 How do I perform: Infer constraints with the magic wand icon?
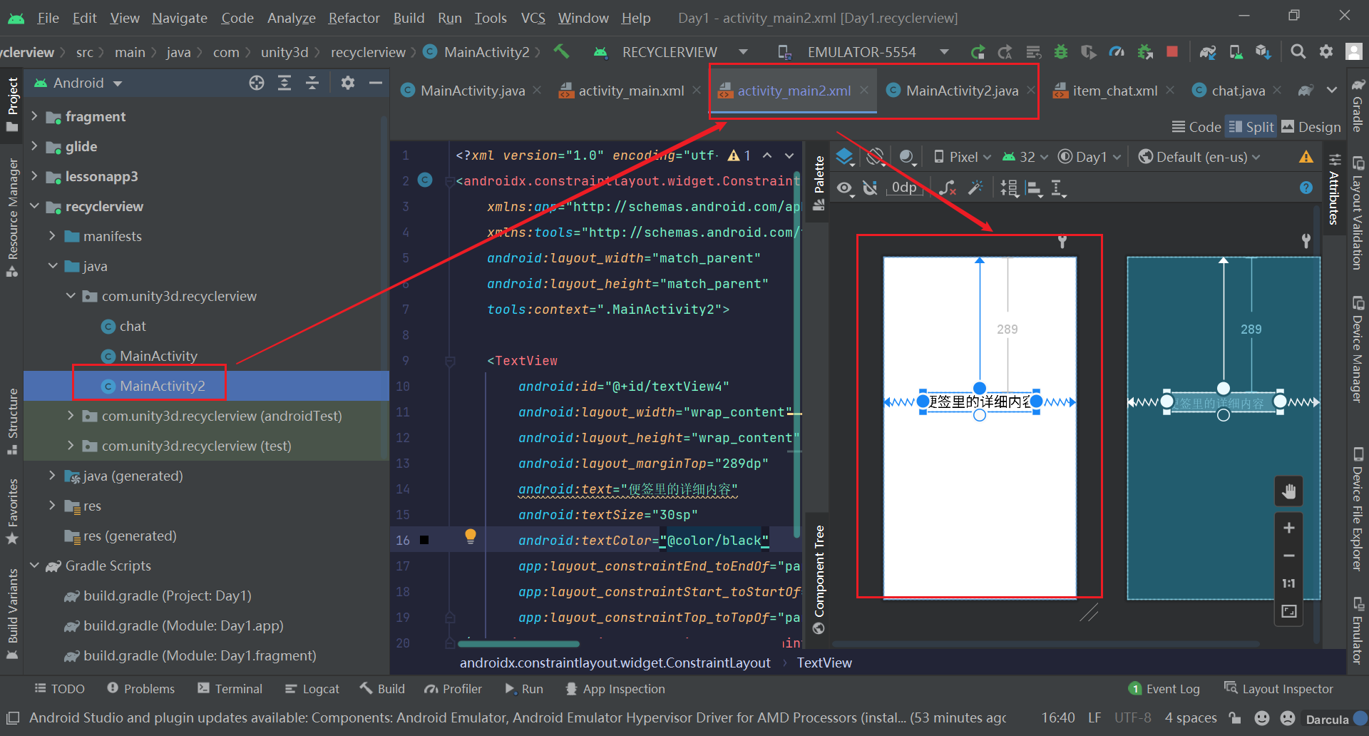[975, 188]
